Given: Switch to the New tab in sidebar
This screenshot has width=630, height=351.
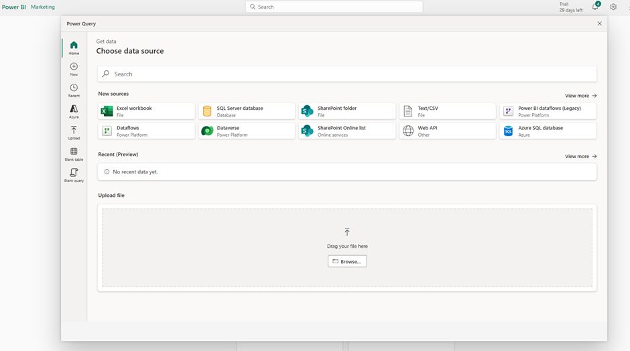Looking at the screenshot, I should [74, 69].
